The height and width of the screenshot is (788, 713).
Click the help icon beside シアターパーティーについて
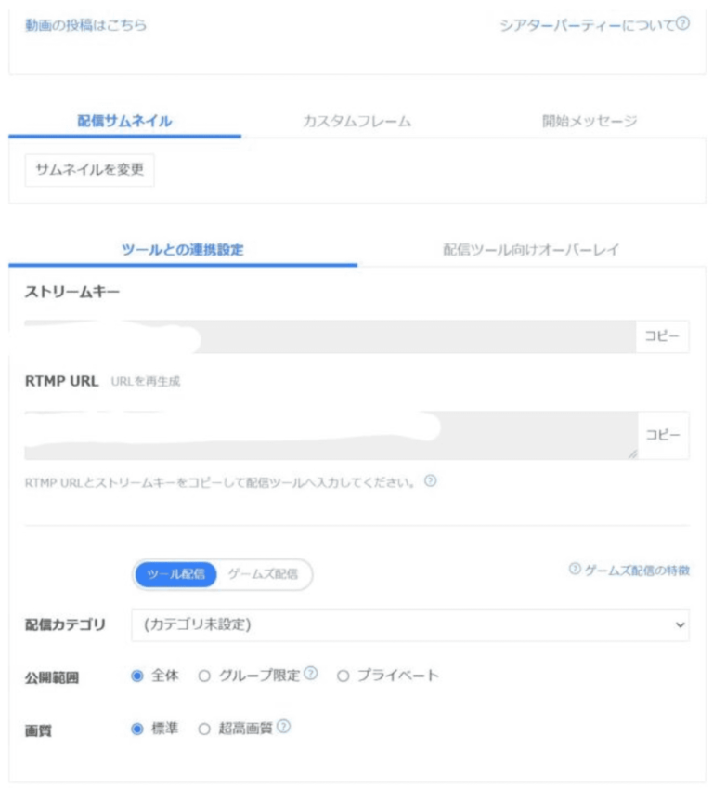point(682,23)
